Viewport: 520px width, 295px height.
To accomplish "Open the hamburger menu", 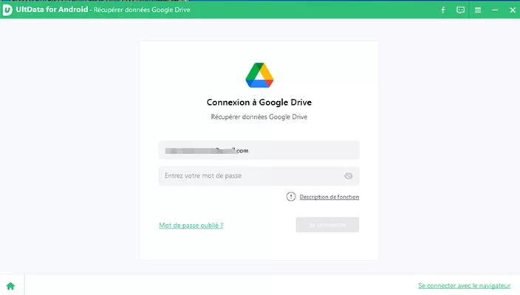I will pos(478,10).
